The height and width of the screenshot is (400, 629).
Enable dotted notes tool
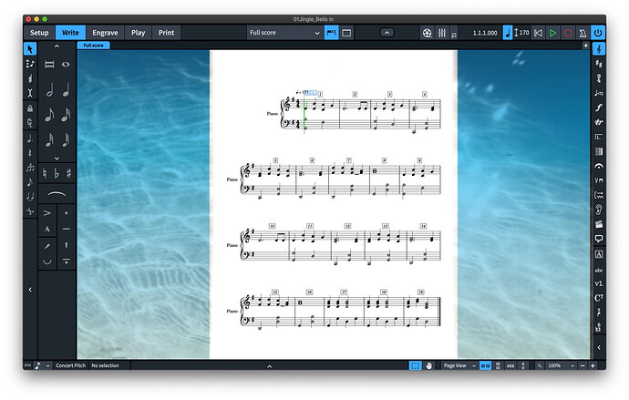[x=30, y=139]
